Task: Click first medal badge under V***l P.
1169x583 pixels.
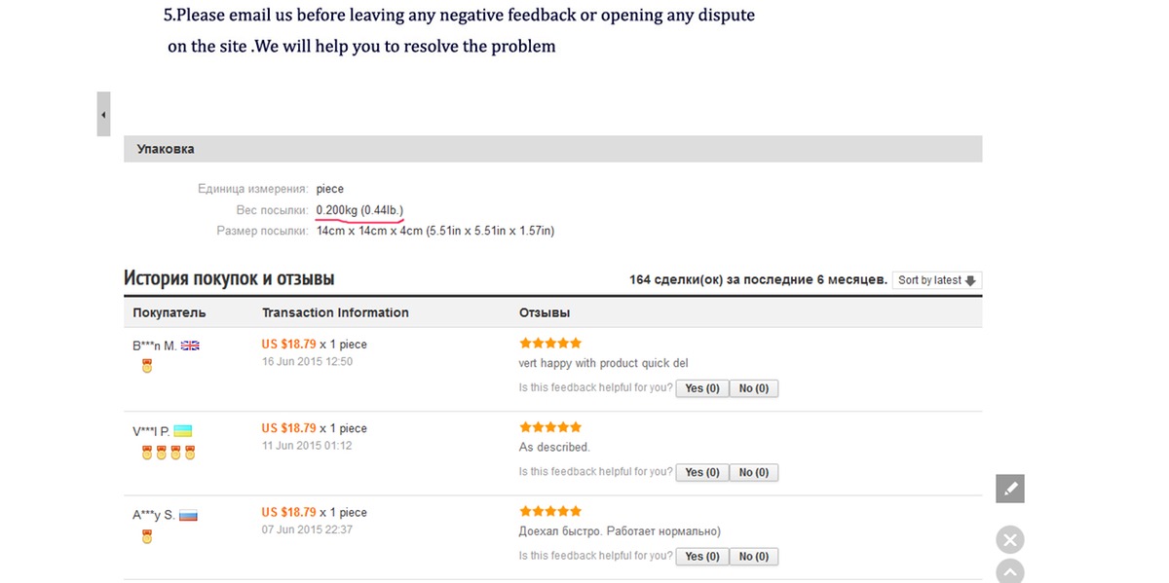Action: point(147,452)
